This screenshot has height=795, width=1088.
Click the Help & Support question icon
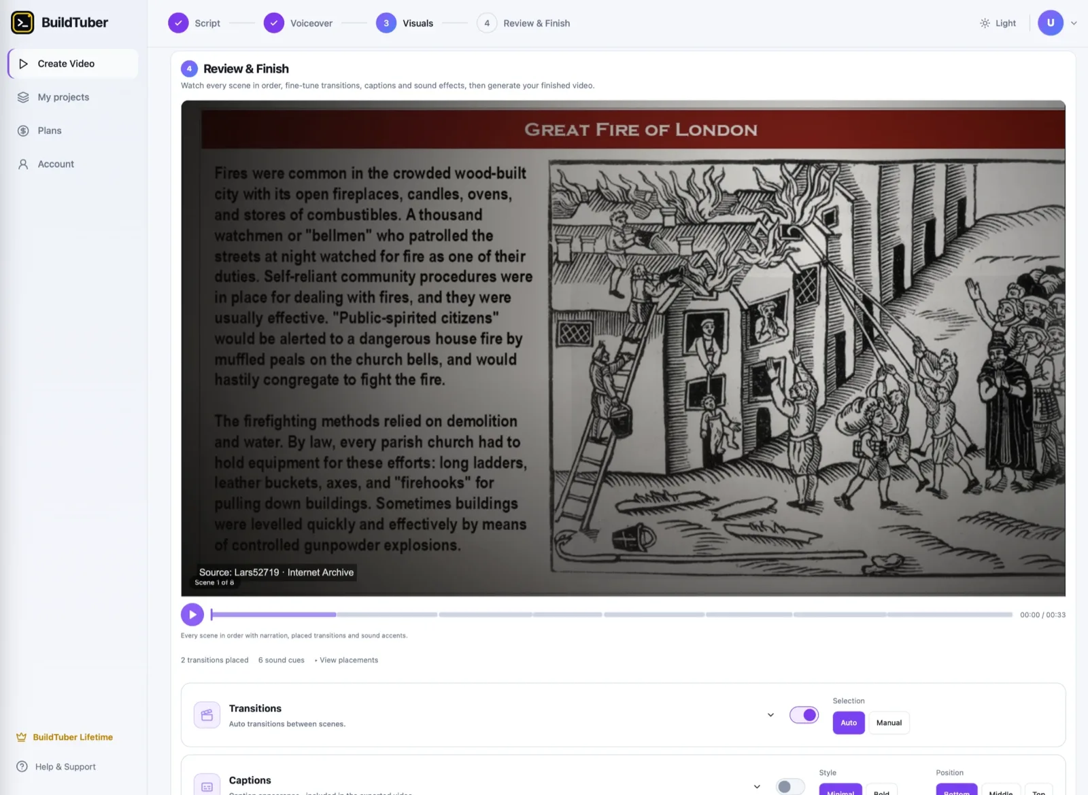pos(22,766)
